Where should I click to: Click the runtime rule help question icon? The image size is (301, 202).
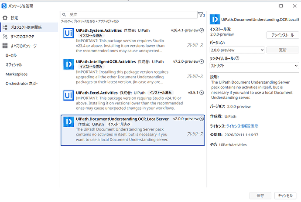(237, 58)
